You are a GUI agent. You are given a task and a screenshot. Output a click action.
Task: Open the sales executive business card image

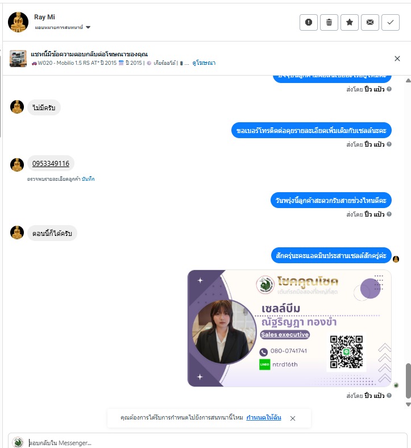click(x=289, y=328)
